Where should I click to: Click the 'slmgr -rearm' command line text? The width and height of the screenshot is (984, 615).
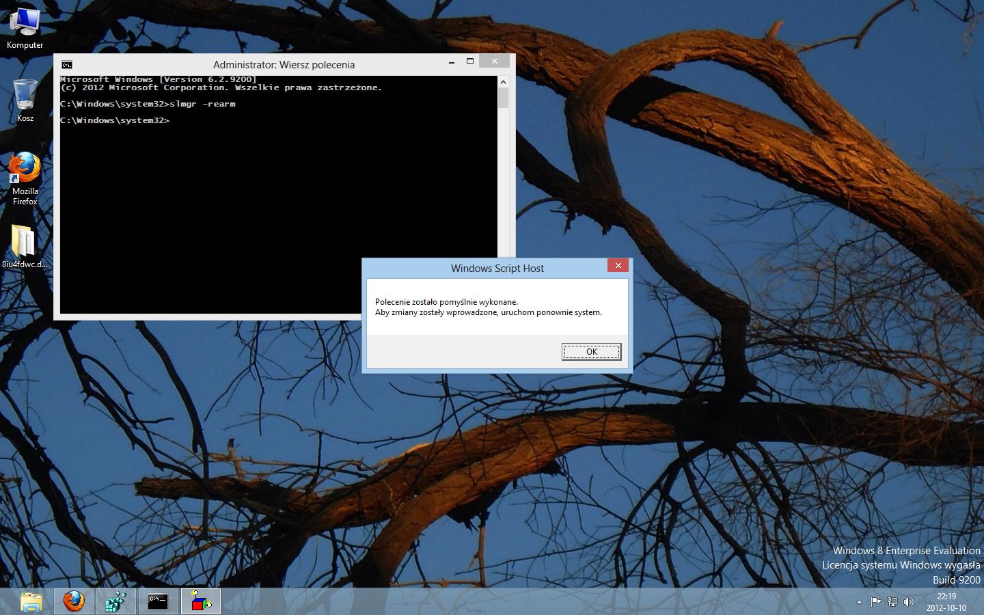(x=202, y=104)
